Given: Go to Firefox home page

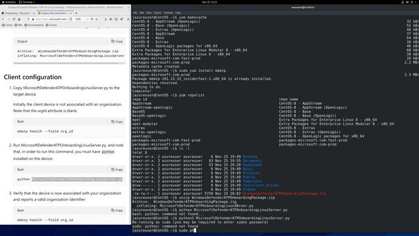Looking at the screenshot, I should [x=19, y=19].
